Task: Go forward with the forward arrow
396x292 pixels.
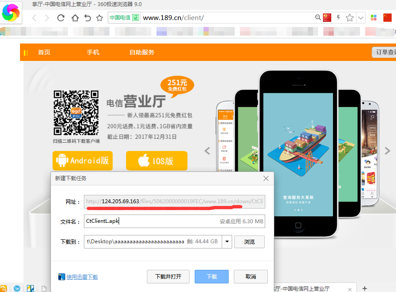Action: 47,18
